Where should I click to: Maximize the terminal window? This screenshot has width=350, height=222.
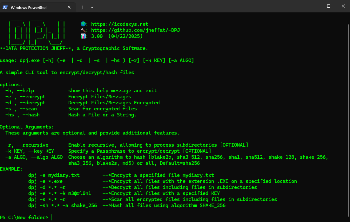(329, 6)
